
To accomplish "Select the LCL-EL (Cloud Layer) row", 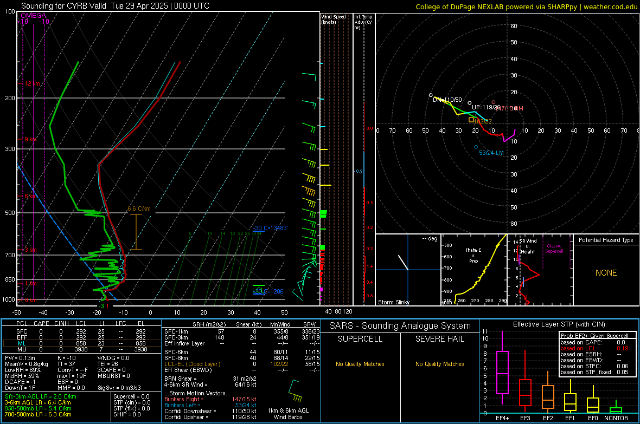I will 242,364.
